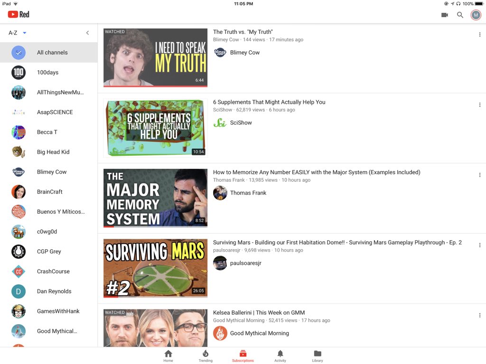Play the Surviving Mars #2 thumbnail
This screenshot has width=486, height=364.
coord(155,268)
